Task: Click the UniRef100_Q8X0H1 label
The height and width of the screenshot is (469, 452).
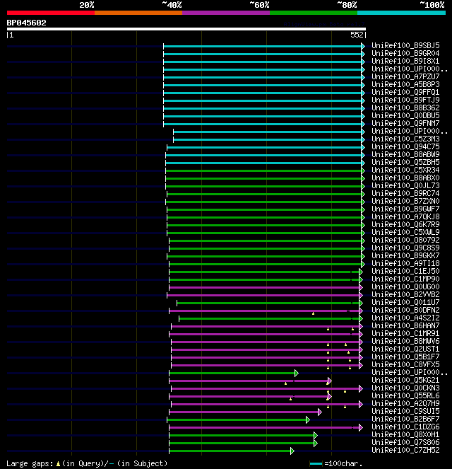Action: (405, 434)
